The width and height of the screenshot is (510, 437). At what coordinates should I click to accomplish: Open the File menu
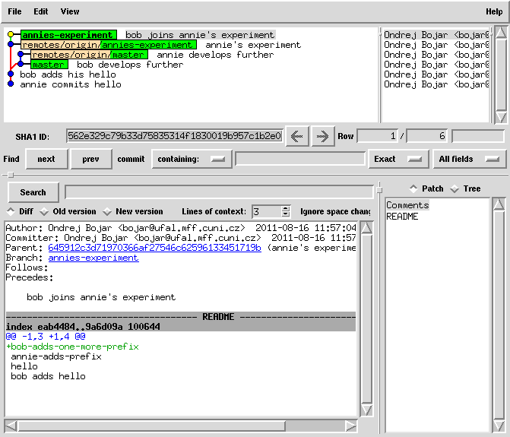point(14,11)
